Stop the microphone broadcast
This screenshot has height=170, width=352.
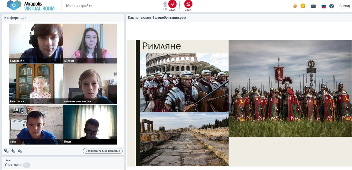(x=172, y=4)
